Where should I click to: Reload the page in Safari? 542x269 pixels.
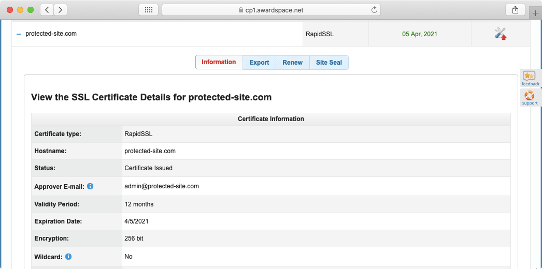374,10
